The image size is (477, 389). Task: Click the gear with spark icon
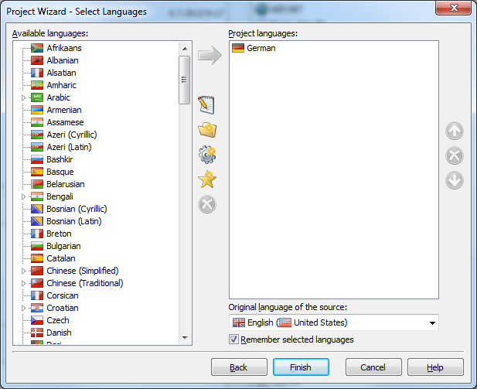tap(206, 155)
